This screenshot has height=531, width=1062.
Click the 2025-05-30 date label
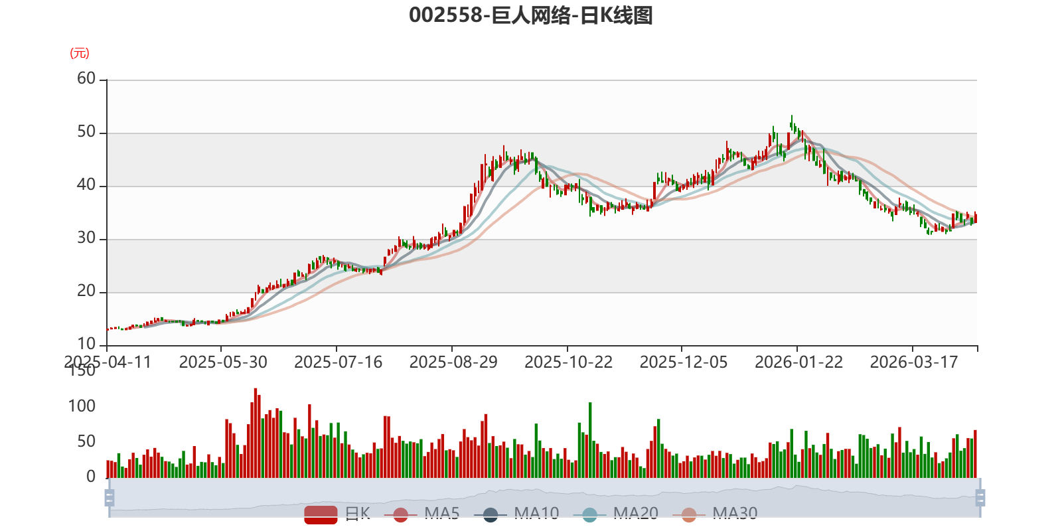[223, 362]
